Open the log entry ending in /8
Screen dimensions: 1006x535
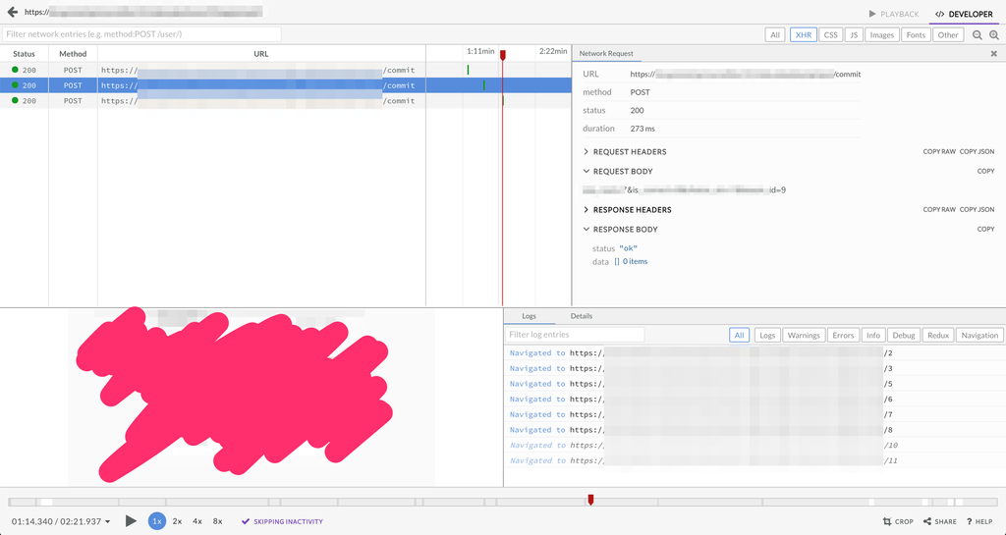[x=754, y=430]
